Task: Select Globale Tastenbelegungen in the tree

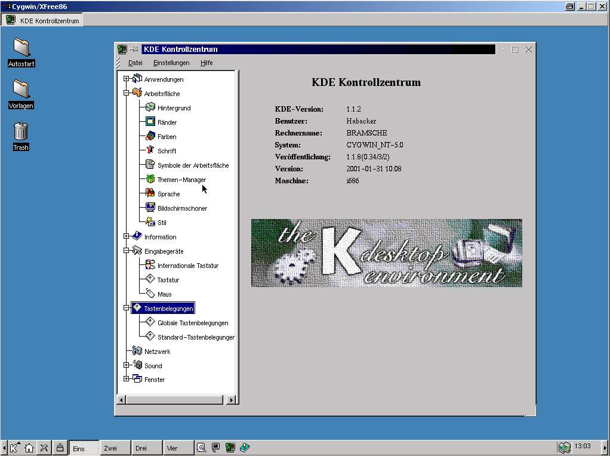Action: pyautogui.click(x=193, y=323)
